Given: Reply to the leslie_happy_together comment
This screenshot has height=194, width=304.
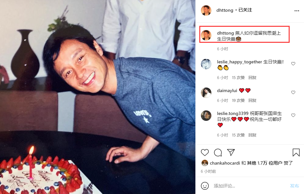Looking at the screenshot, I should [252, 78].
